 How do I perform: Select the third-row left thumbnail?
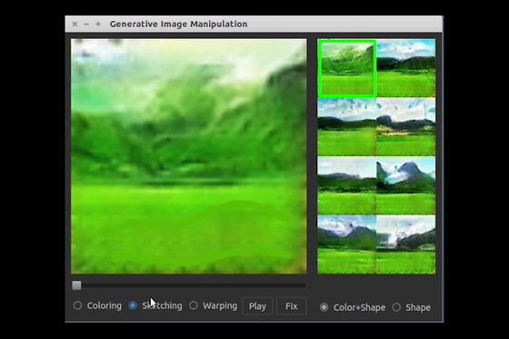[x=347, y=185]
